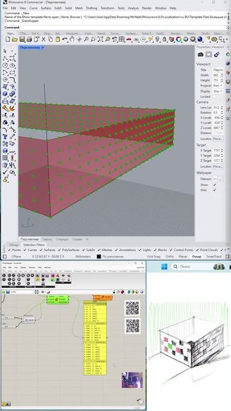Image resolution: width=231 pixels, height=411 pixels.
Task: Toggle the Meshes selection filter checkbox
Action: click(99, 250)
